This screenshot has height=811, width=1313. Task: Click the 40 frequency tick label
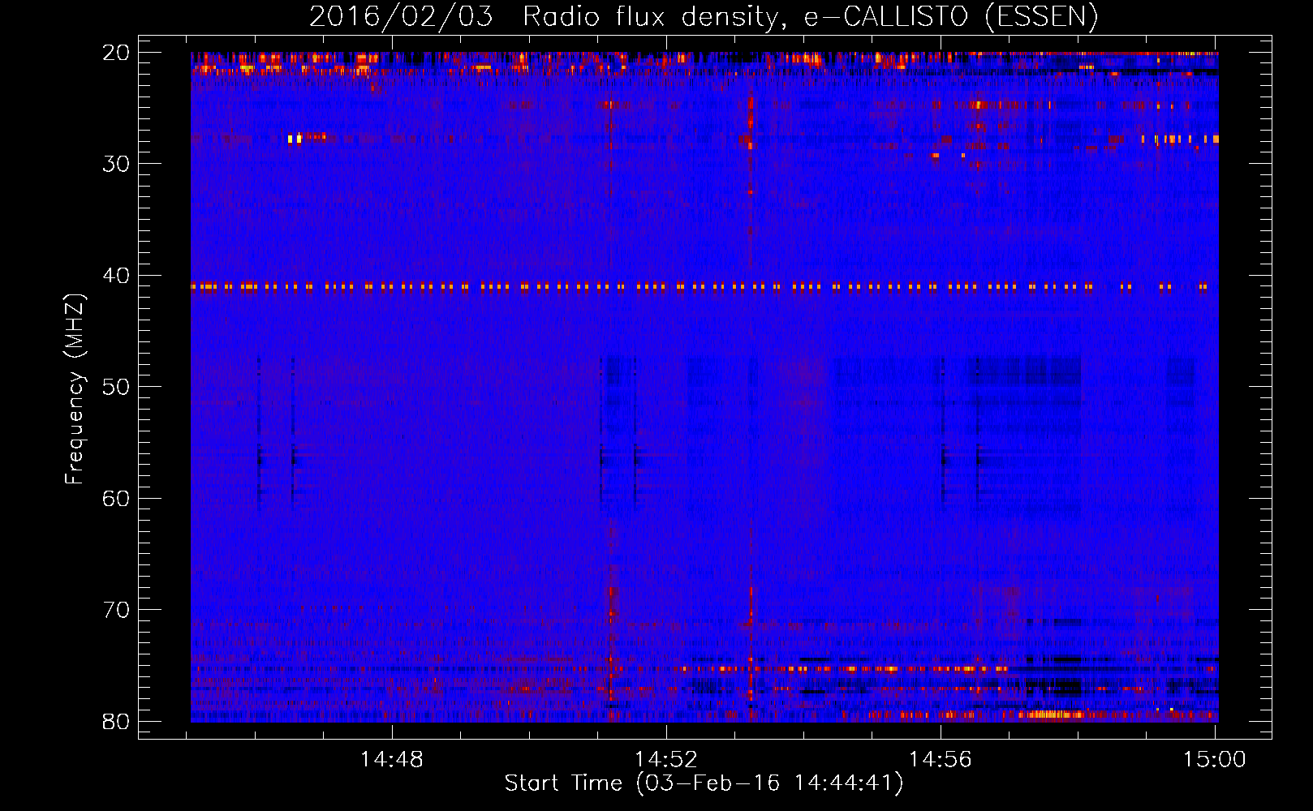pyautogui.click(x=116, y=276)
